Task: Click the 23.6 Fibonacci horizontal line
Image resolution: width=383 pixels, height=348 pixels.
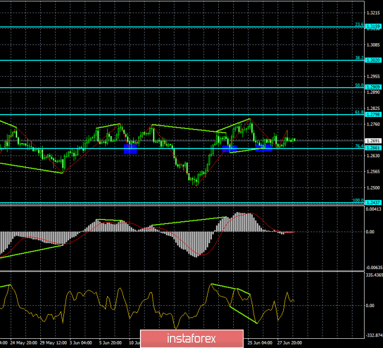Action: click(x=173, y=27)
